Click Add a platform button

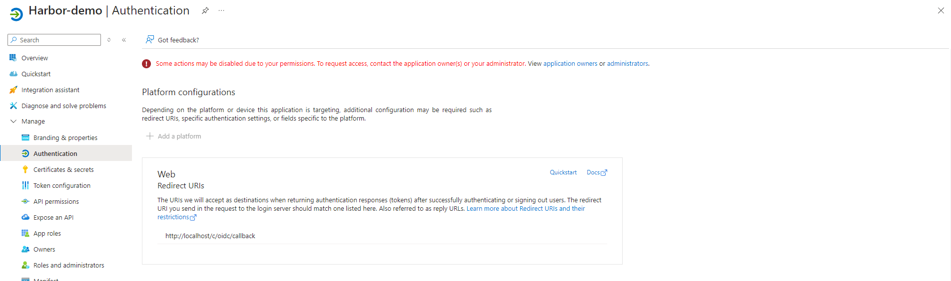point(173,136)
